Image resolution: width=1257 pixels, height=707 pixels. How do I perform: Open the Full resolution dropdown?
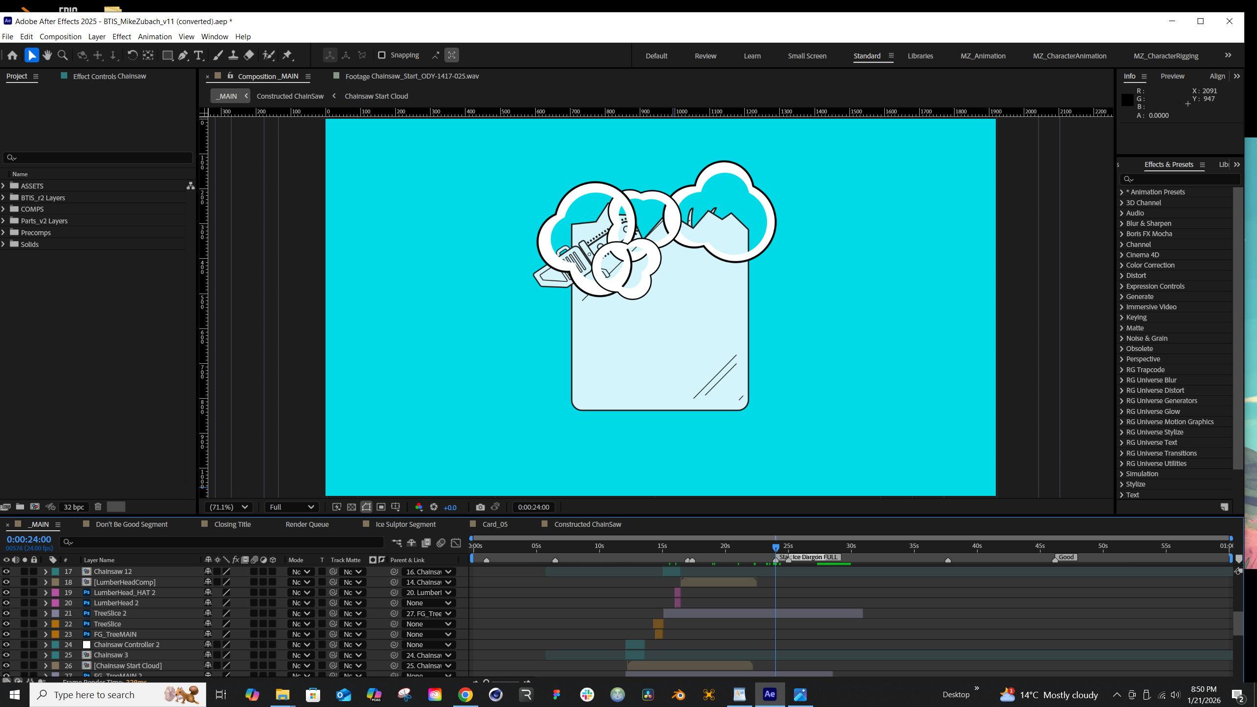pos(292,507)
